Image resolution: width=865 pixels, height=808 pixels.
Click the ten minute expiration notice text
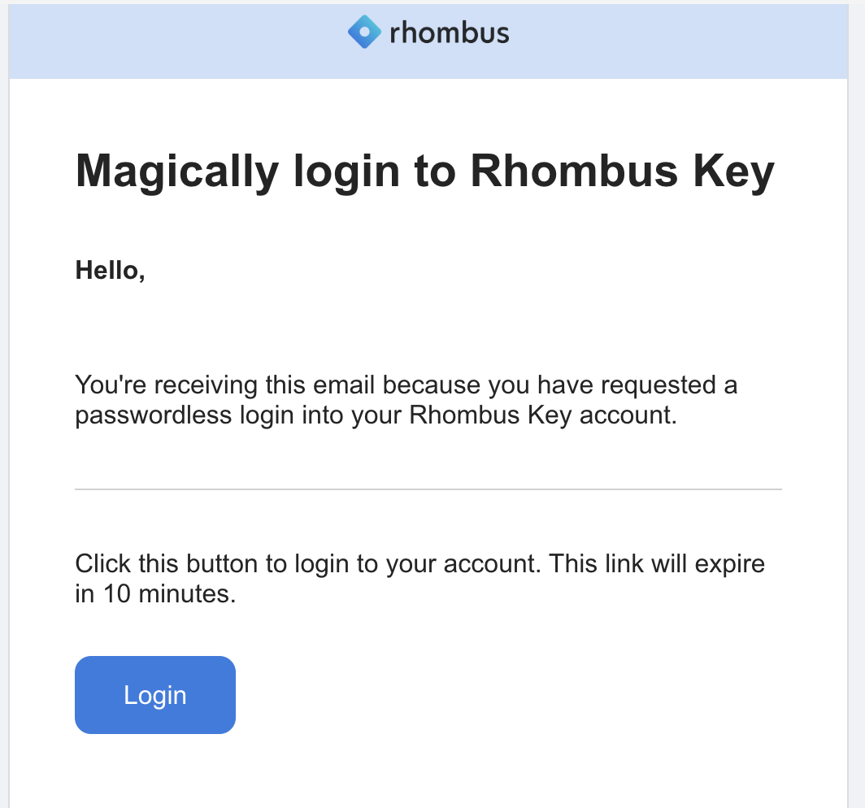click(x=419, y=578)
